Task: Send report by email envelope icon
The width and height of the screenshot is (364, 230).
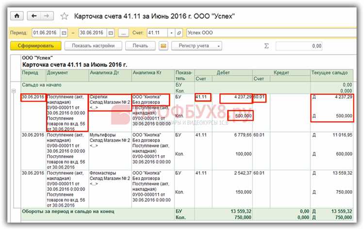Action: (x=163, y=46)
